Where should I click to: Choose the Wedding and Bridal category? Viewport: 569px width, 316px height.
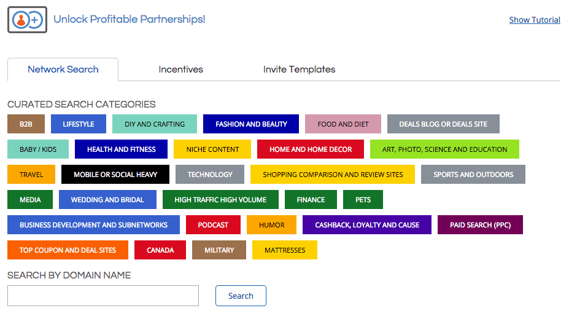(x=107, y=200)
